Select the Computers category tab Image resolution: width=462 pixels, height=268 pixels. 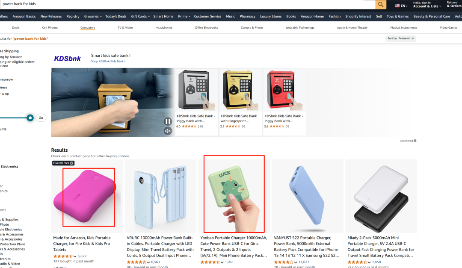[x=88, y=28]
